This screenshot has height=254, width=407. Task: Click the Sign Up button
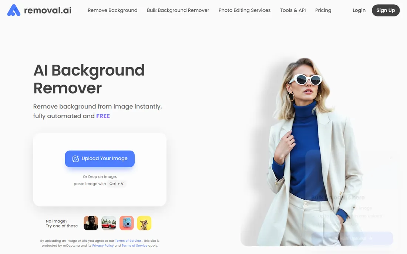tap(386, 10)
